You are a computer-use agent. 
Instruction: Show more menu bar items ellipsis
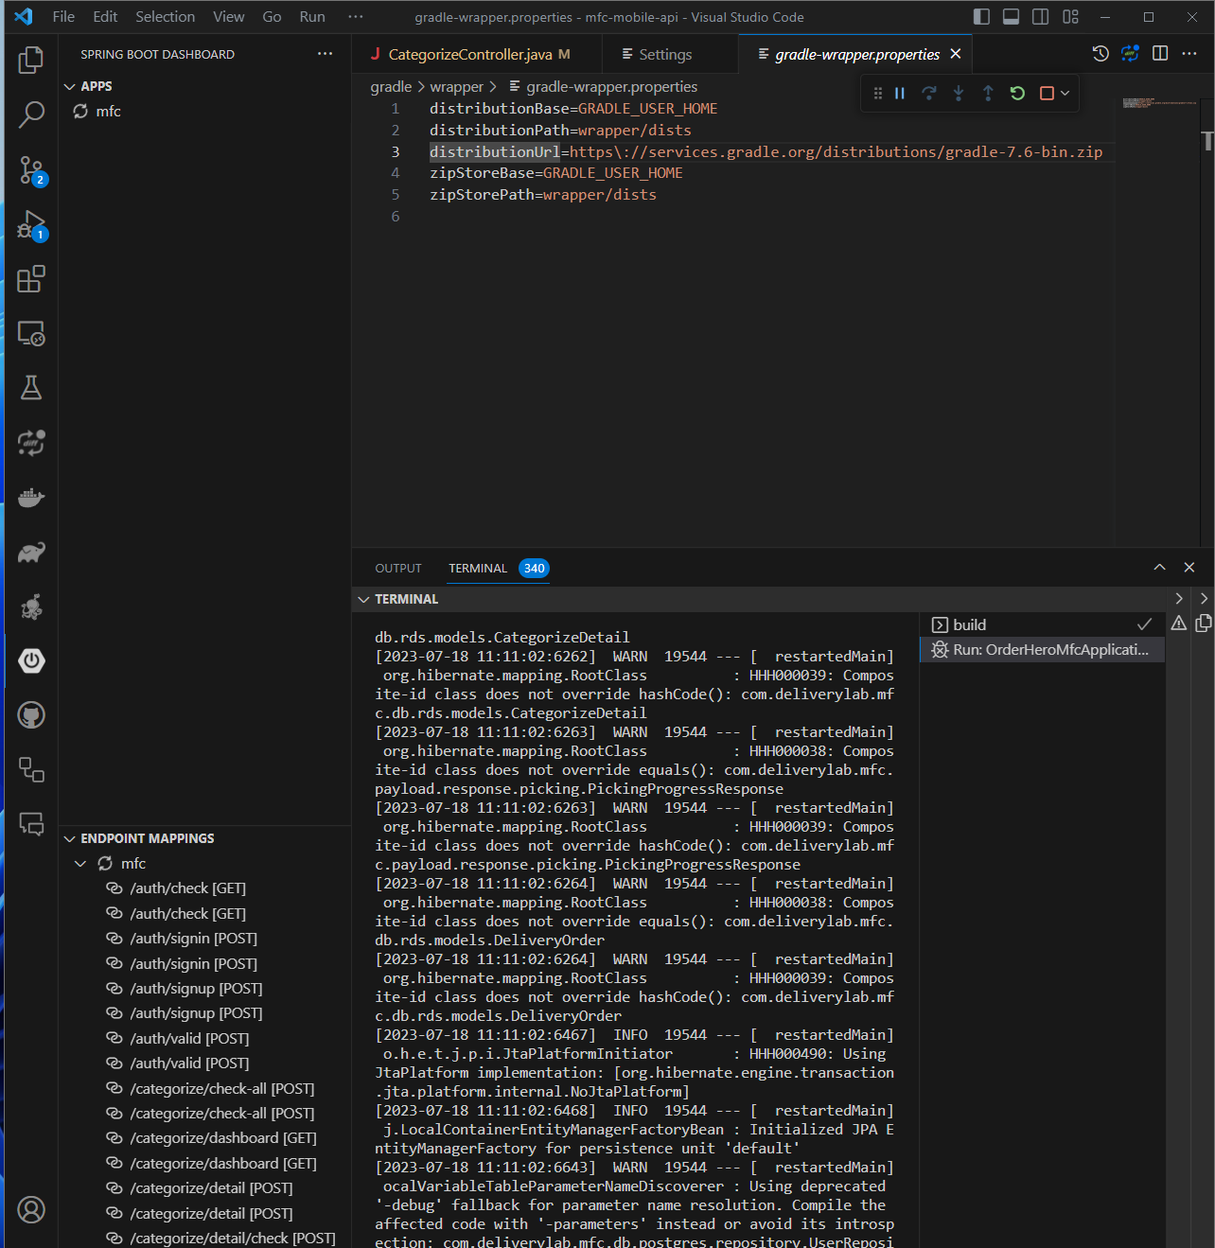356,17
